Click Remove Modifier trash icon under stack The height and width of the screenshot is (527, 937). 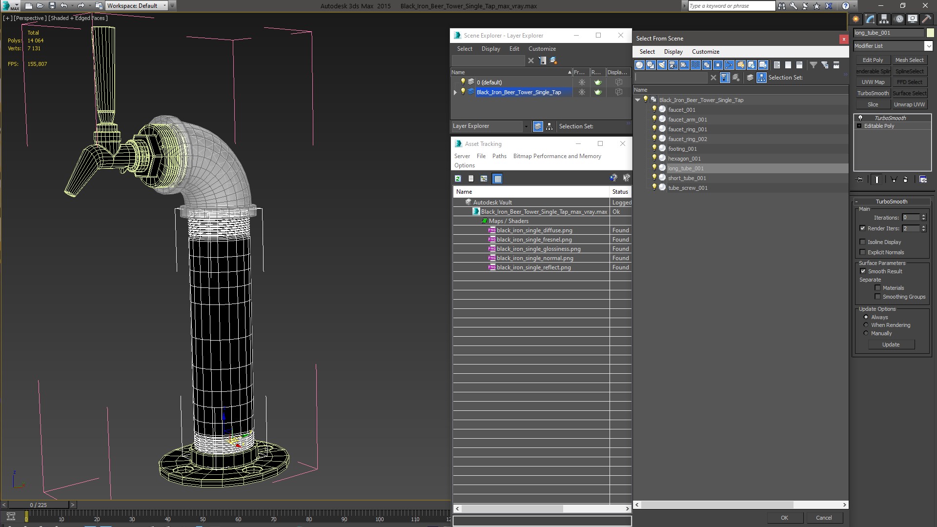pyautogui.click(x=905, y=180)
